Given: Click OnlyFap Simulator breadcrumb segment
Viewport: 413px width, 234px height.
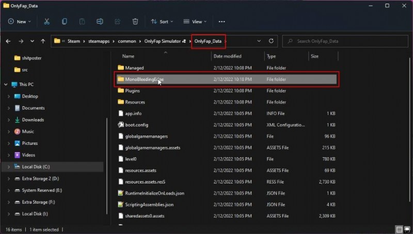Looking at the screenshot, I should [x=163, y=41].
